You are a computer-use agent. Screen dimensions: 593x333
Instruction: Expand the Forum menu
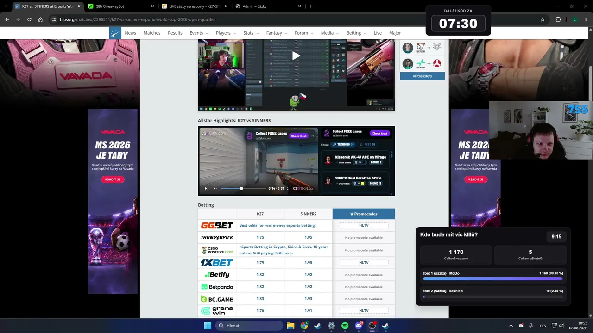304,33
